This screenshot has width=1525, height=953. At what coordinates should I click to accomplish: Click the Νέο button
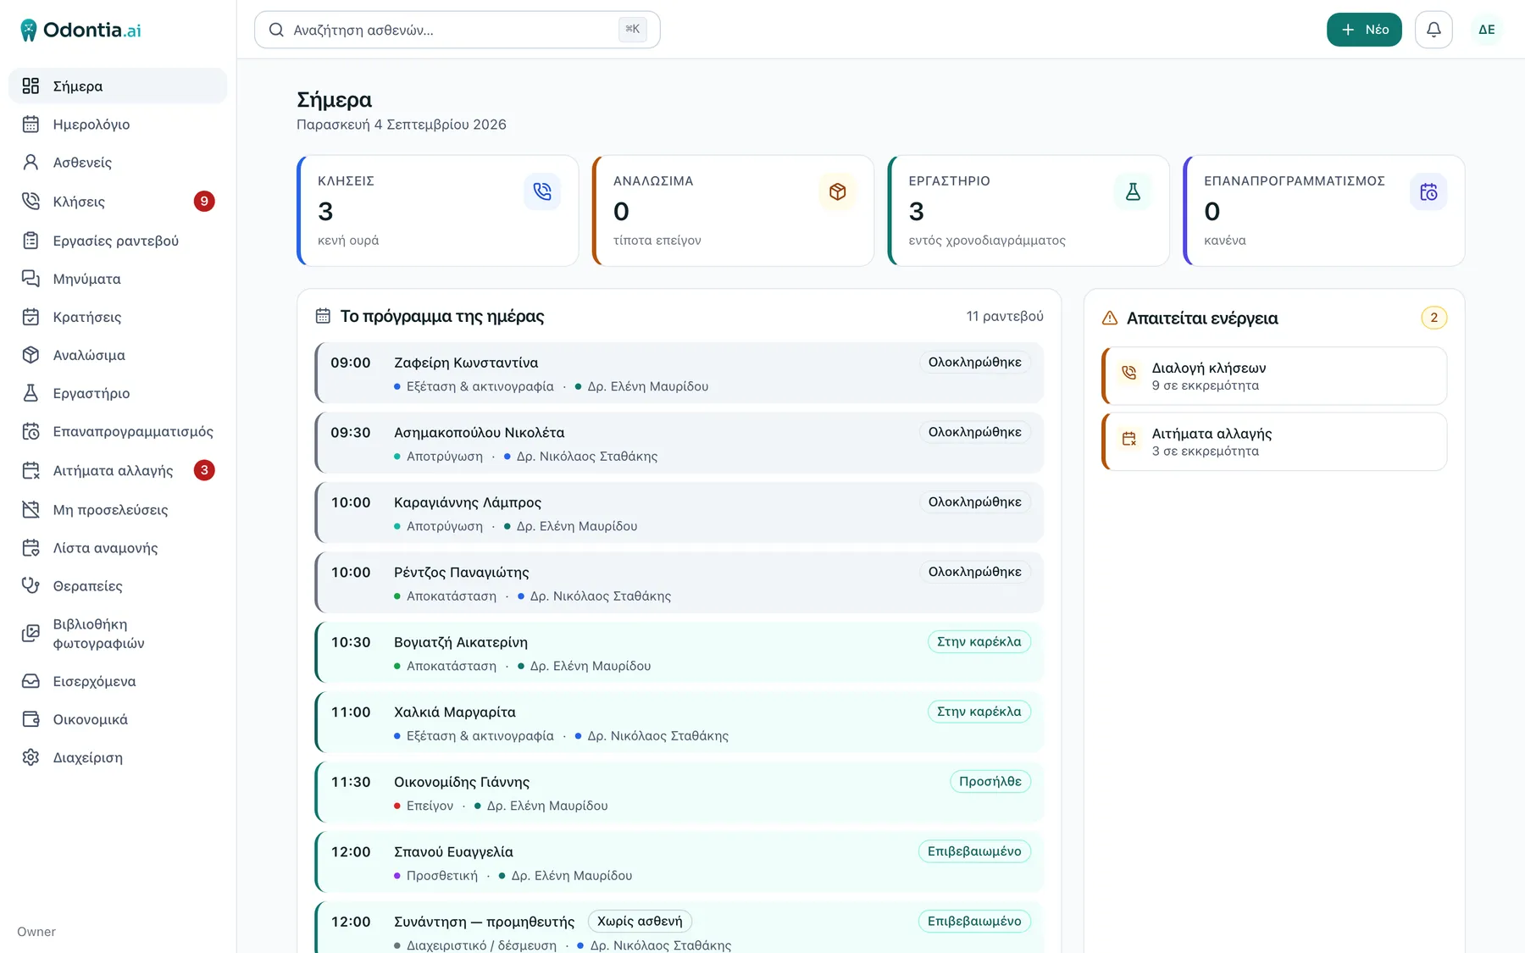(x=1364, y=30)
